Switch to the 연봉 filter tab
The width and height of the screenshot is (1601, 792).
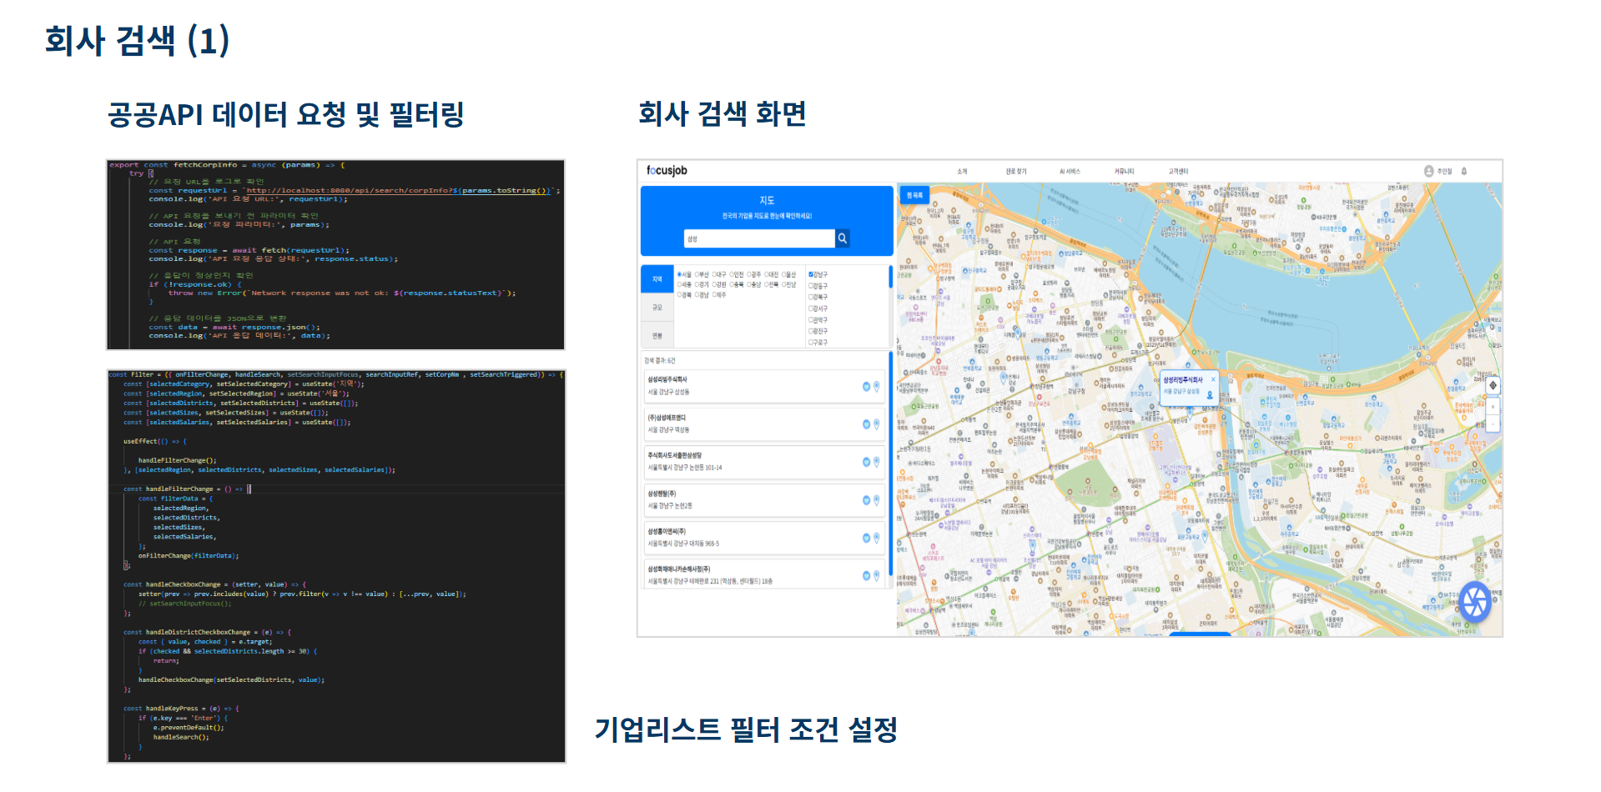(x=657, y=336)
